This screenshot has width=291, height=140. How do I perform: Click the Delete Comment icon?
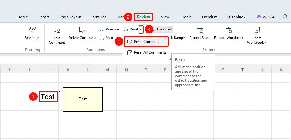point(82,30)
